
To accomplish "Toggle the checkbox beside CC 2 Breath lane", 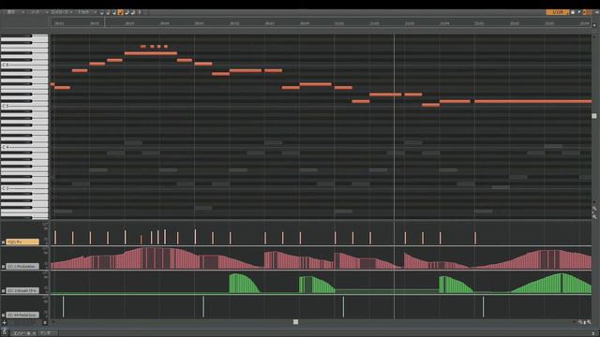I will pos(3,291).
